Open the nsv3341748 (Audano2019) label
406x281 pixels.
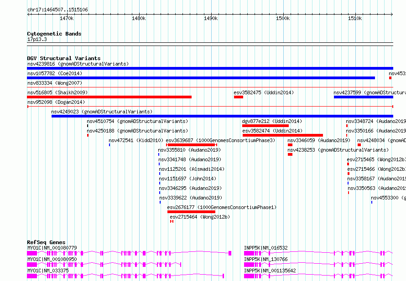pyautogui.click(x=190, y=159)
